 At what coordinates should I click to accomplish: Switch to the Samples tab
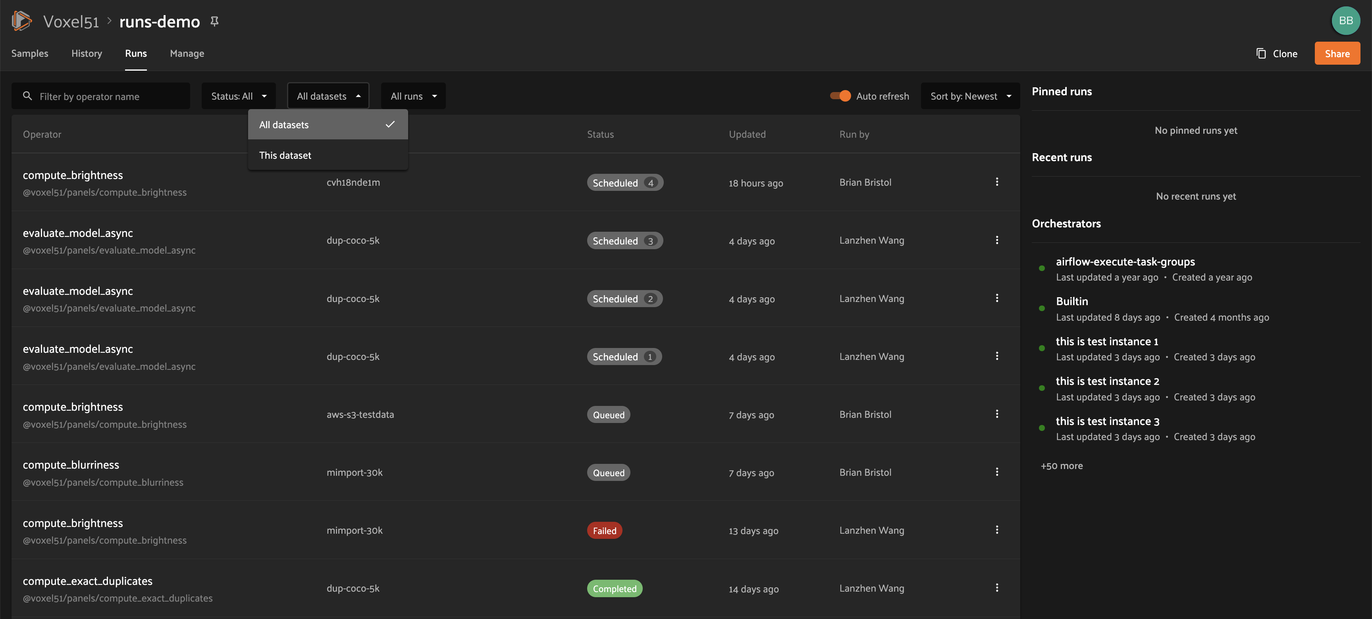(30, 53)
